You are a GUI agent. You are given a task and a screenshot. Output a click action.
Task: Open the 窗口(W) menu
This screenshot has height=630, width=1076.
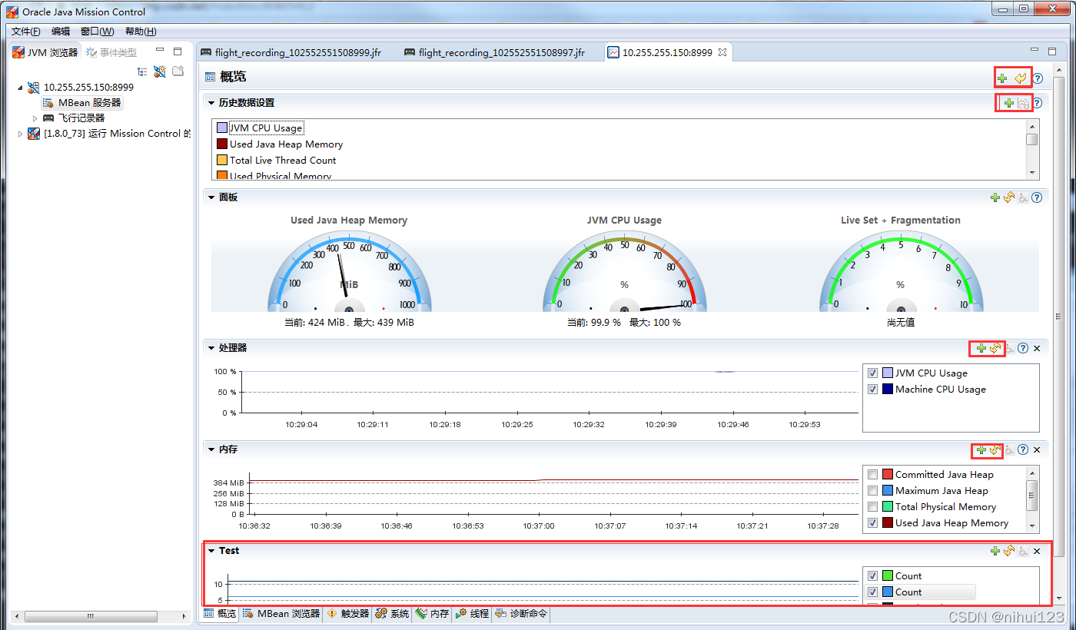(x=98, y=31)
